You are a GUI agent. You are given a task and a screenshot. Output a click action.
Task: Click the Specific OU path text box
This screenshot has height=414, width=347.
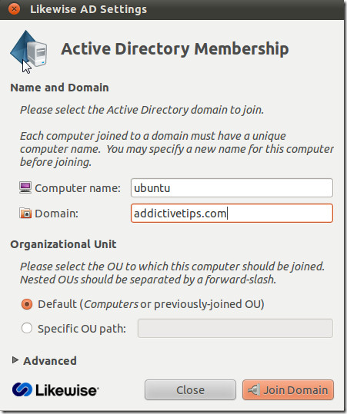click(235, 328)
